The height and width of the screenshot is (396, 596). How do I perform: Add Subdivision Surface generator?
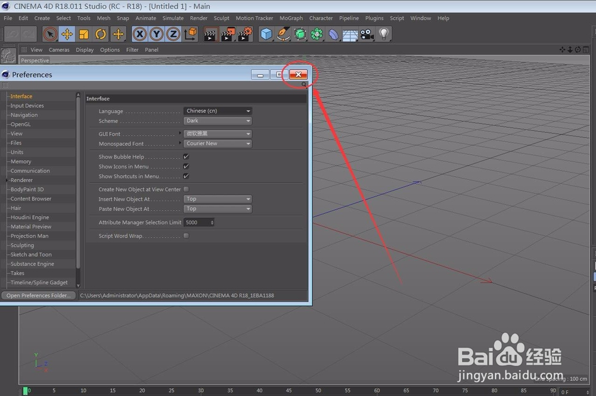300,34
